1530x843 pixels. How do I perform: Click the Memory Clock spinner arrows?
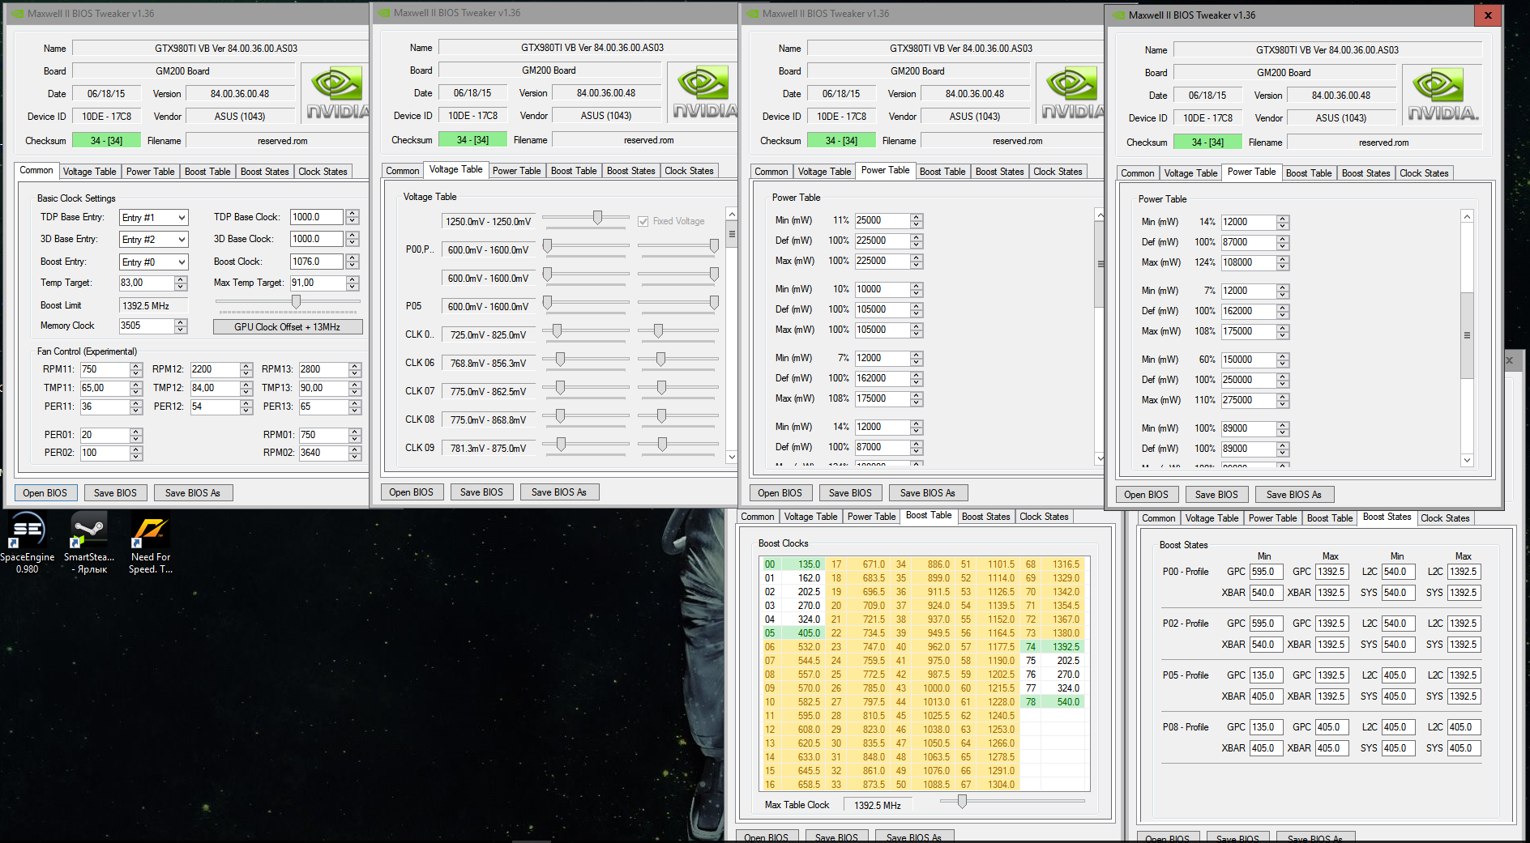click(181, 326)
